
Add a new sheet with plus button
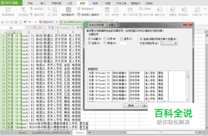[90, 132]
